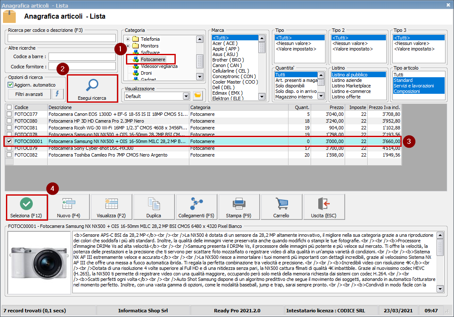Click the Videosorveglianza category cubes icon

click(x=135, y=66)
